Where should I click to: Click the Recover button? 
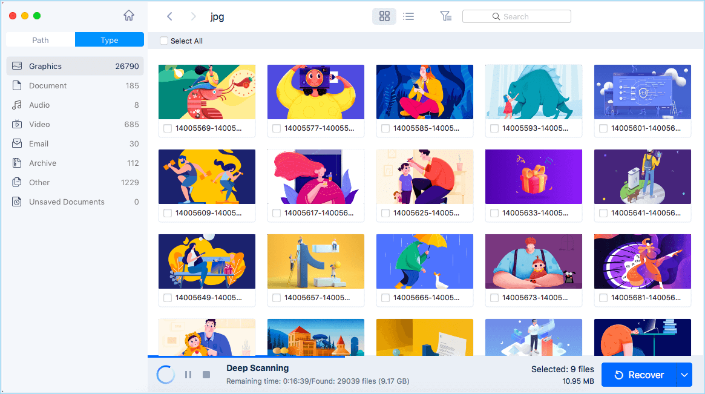(x=639, y=375)
